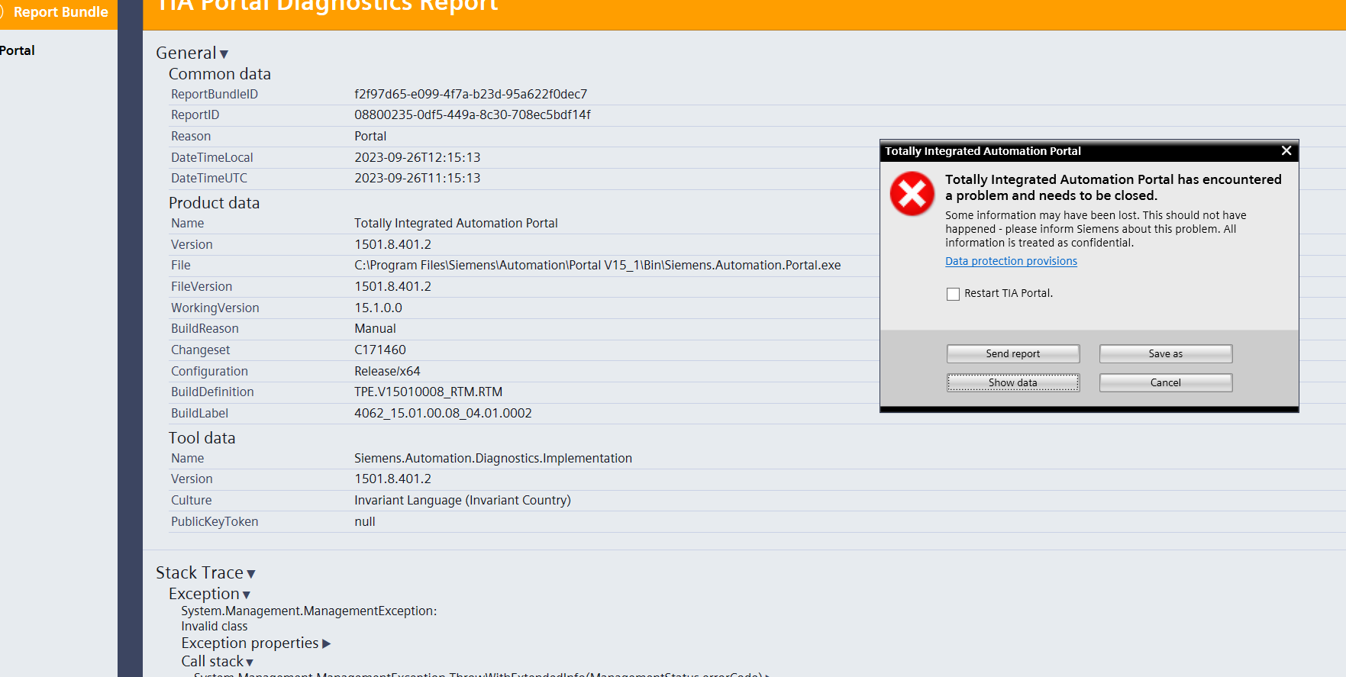
Task: Click the dialog's bold 'has encountered a problem' heading
Action: pyautogui.click(x=1113, y=187)
